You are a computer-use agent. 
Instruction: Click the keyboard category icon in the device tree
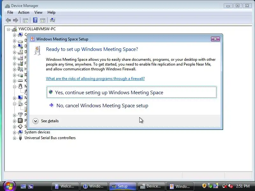[x=20, y=81]
